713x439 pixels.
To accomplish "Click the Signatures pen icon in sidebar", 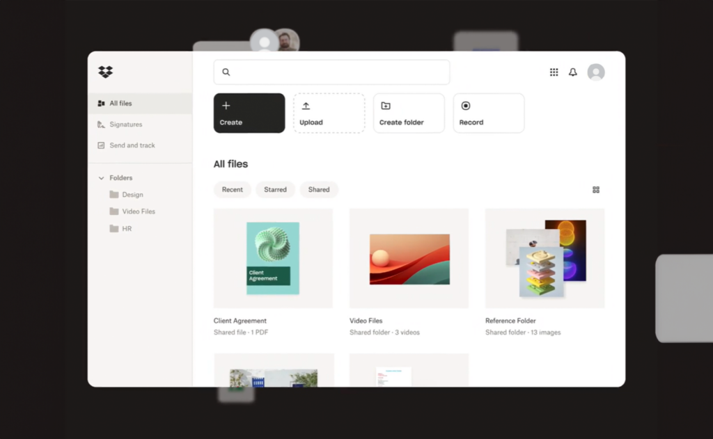I will click(x=101, y=124).
